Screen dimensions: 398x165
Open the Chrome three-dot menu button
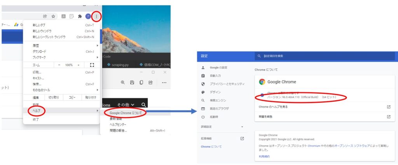(96, 16)
